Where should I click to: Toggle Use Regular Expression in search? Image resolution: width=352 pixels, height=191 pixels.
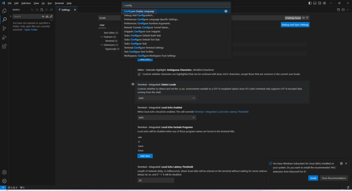click(51, 16)
